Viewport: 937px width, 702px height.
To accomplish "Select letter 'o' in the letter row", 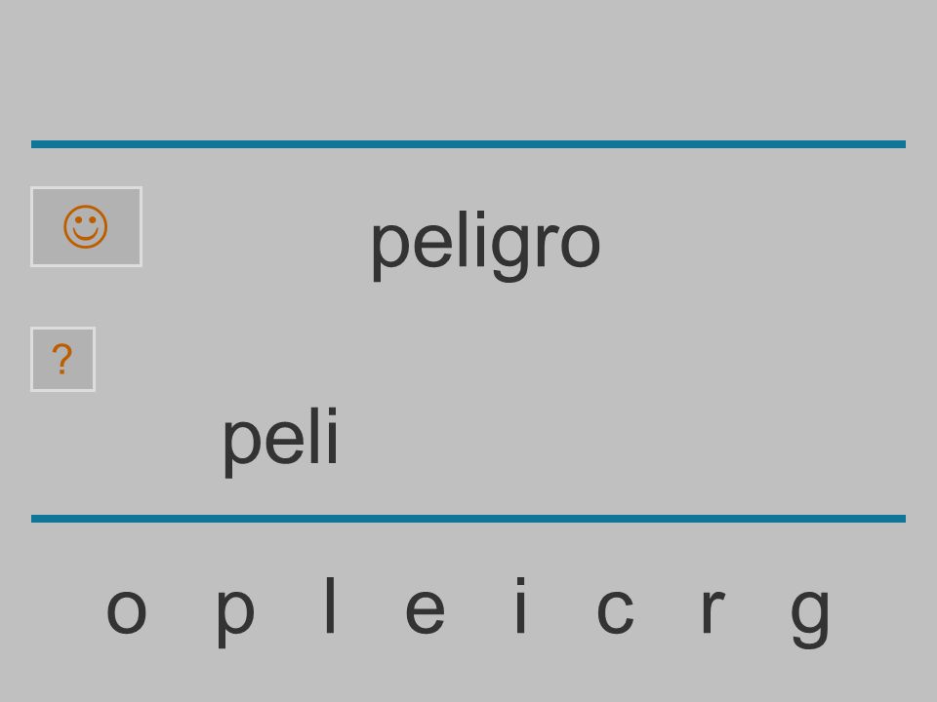I will [x=127, y=610].
